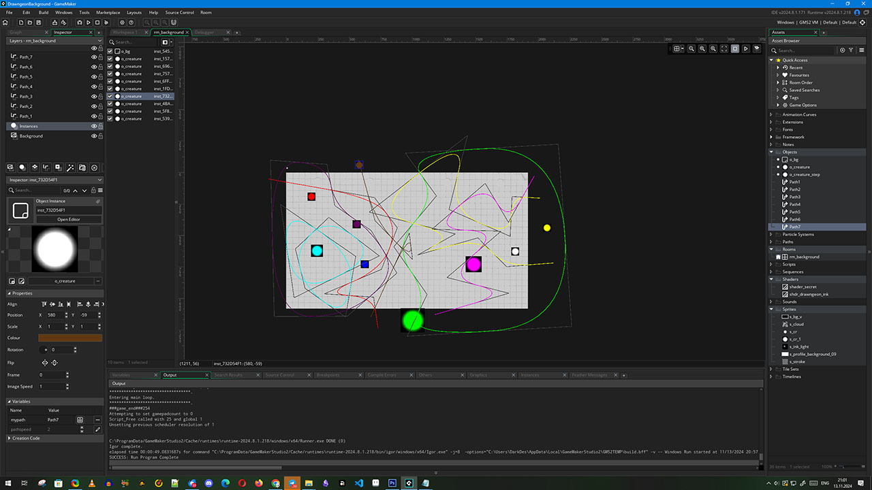Hide the Path_7 layer with eye icon
This screenshot has width=872, height=490.
[94, 57]
